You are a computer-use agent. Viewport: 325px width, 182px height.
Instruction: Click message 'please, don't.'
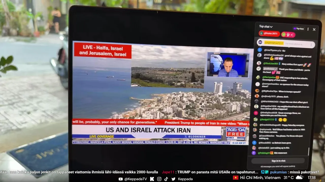coord(283,97)
